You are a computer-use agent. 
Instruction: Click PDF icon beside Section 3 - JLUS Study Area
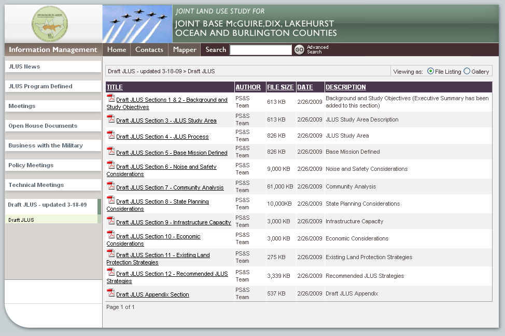click(111, 118)
